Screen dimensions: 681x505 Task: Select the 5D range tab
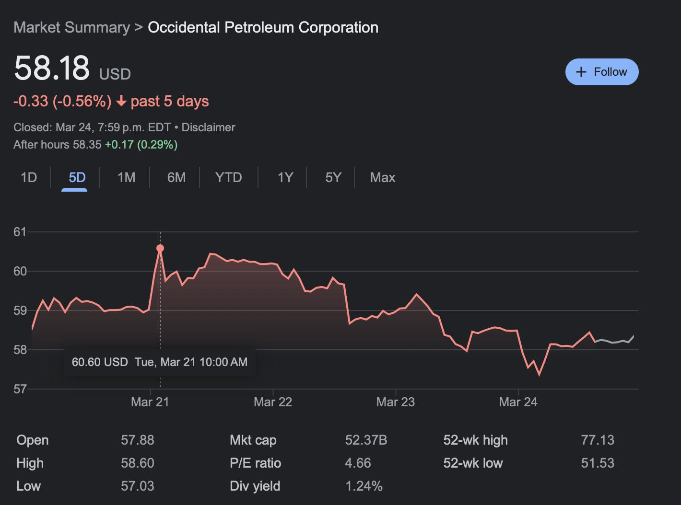point(77,177)
